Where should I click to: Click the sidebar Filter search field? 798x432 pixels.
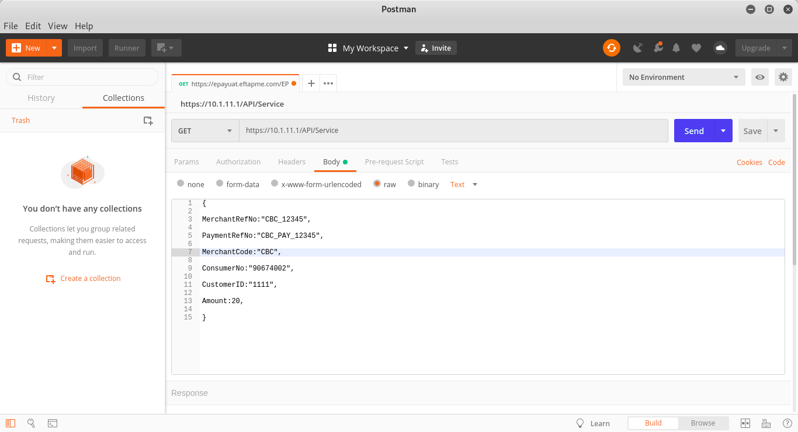[82, 77]
